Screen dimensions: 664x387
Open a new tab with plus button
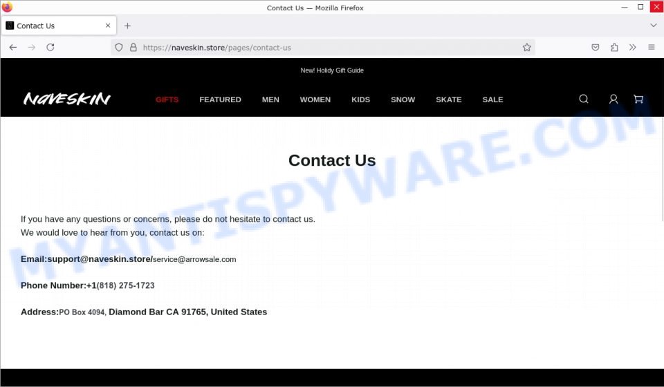[127, 26]
